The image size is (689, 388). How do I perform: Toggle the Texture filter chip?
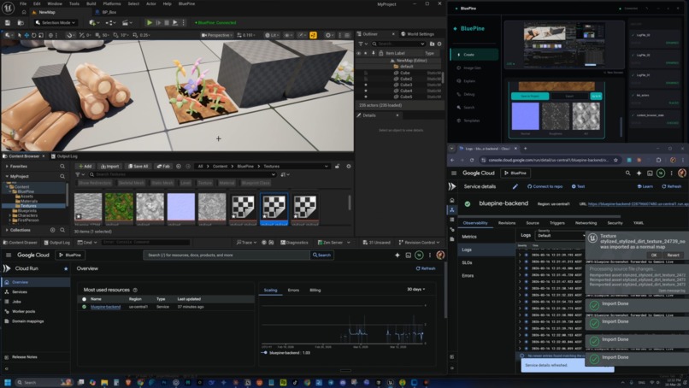pos(204,183)
